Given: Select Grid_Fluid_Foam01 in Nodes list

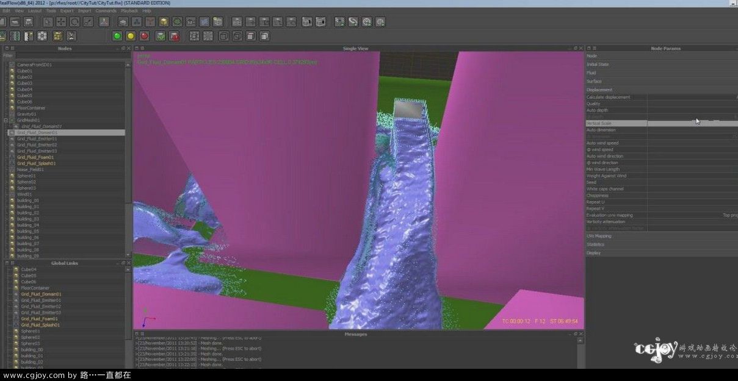Looking at the screenshot, I should tap(35, 157).
